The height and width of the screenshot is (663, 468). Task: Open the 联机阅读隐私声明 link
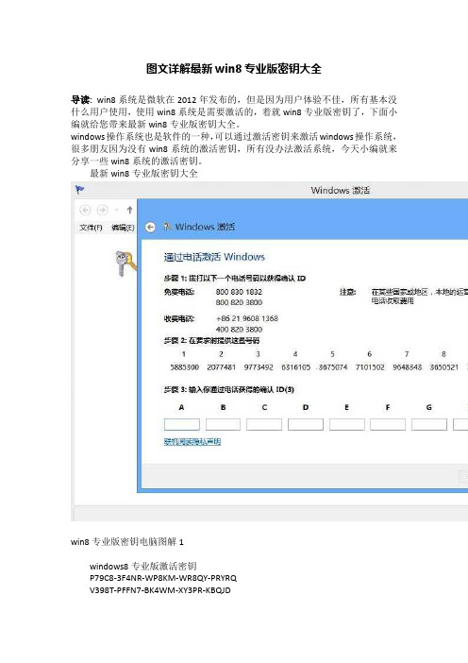coord(192,441)
